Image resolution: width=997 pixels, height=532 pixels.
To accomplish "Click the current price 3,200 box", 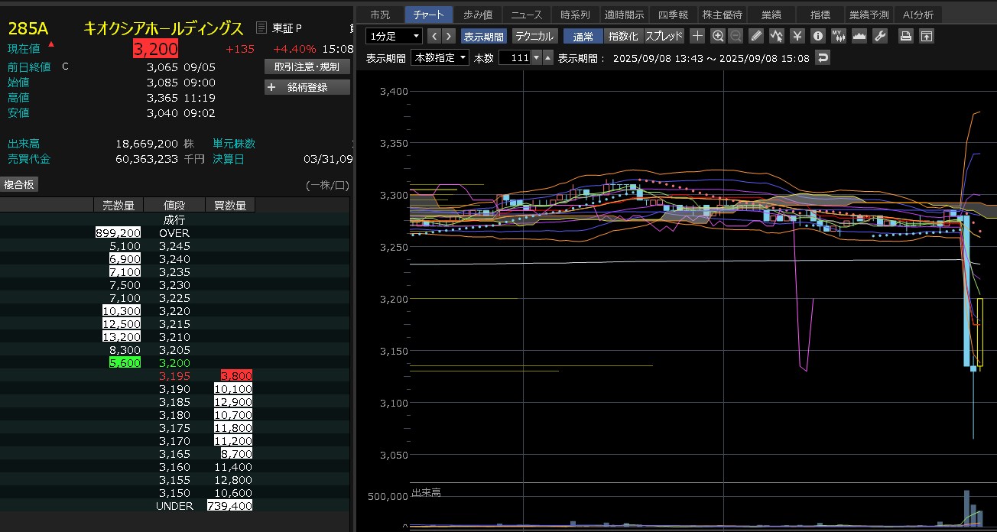I will coord(155,49).
